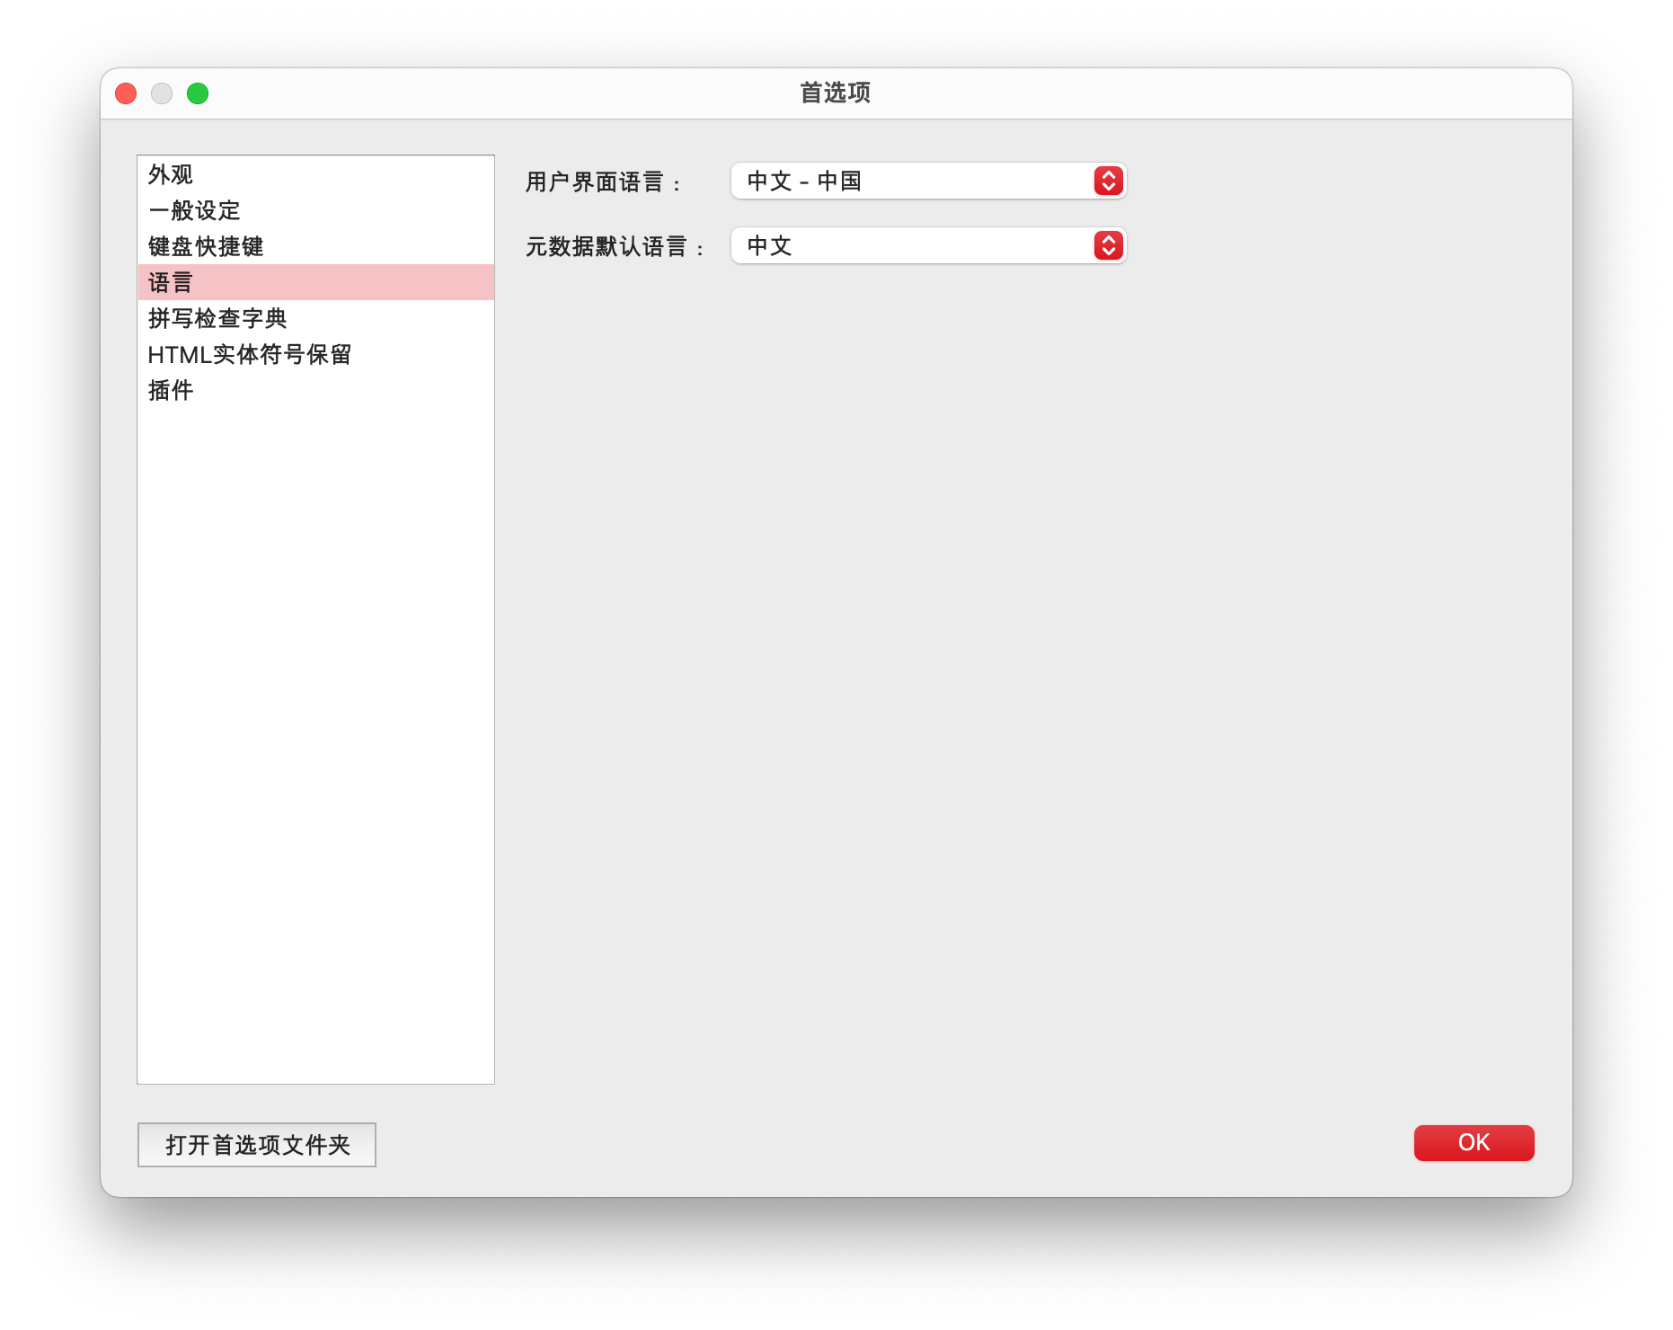The width and height of the screenshot is (1673, 1330).
Task: Confirm preferences with the OK button
Action: 1474,1143
